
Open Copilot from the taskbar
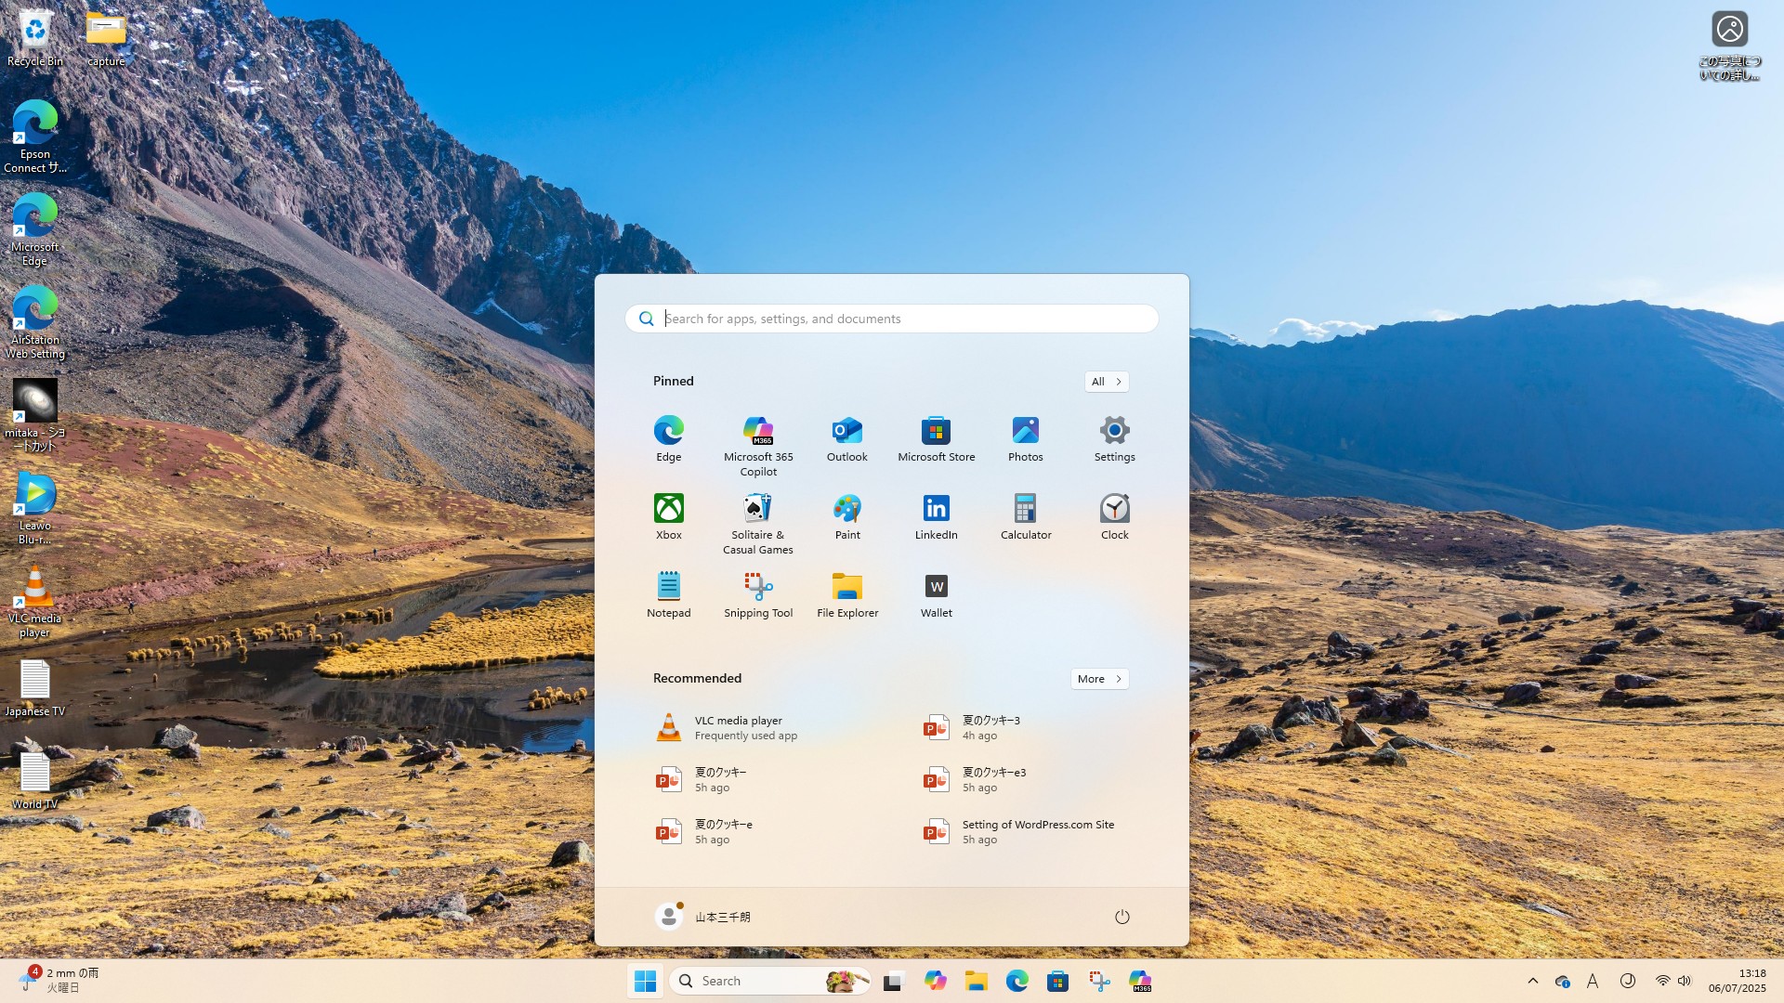pos(935,981)
